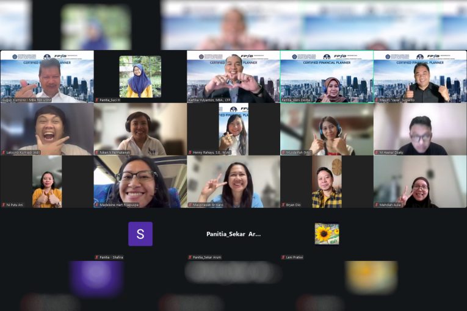The height and width of the screenshot is (311, 467).
Task: Select the Ni Putu Ani video tile
Action: [x=46, y=181]
